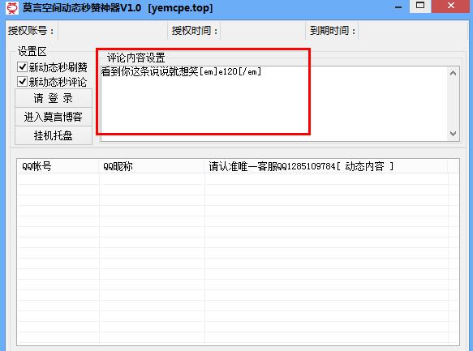This screenshot has height=351, width=473.
Task: Click the 挂机托盘 button
Action: (54, 135)
